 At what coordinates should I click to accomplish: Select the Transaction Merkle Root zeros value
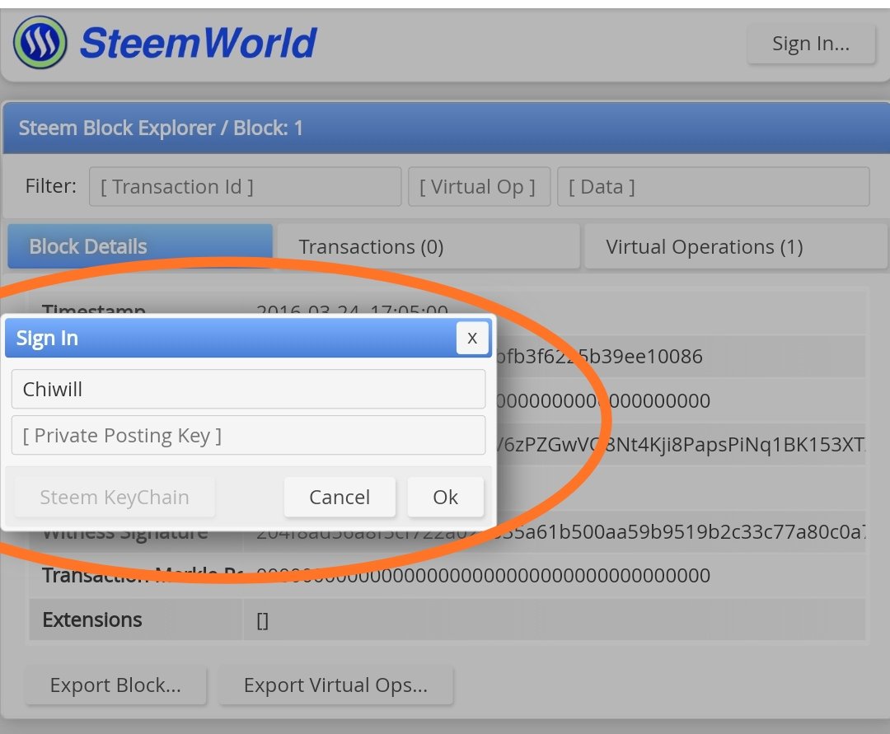tap(483, 575)
